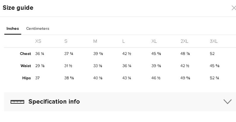Screen dimensions: 236x122
Task: Click the M size column header
Action: tap(95, 41)
